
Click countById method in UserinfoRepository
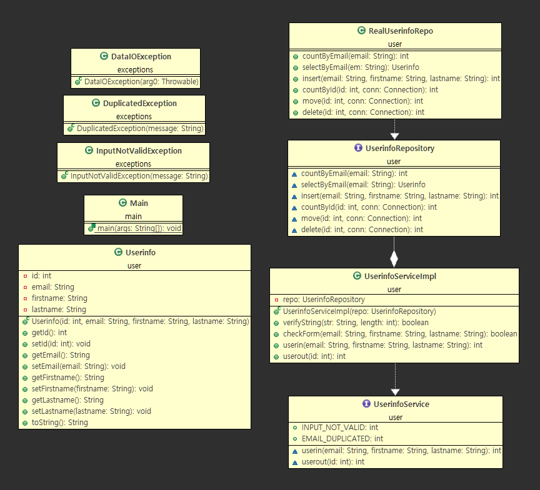click(x=369, y=207)
